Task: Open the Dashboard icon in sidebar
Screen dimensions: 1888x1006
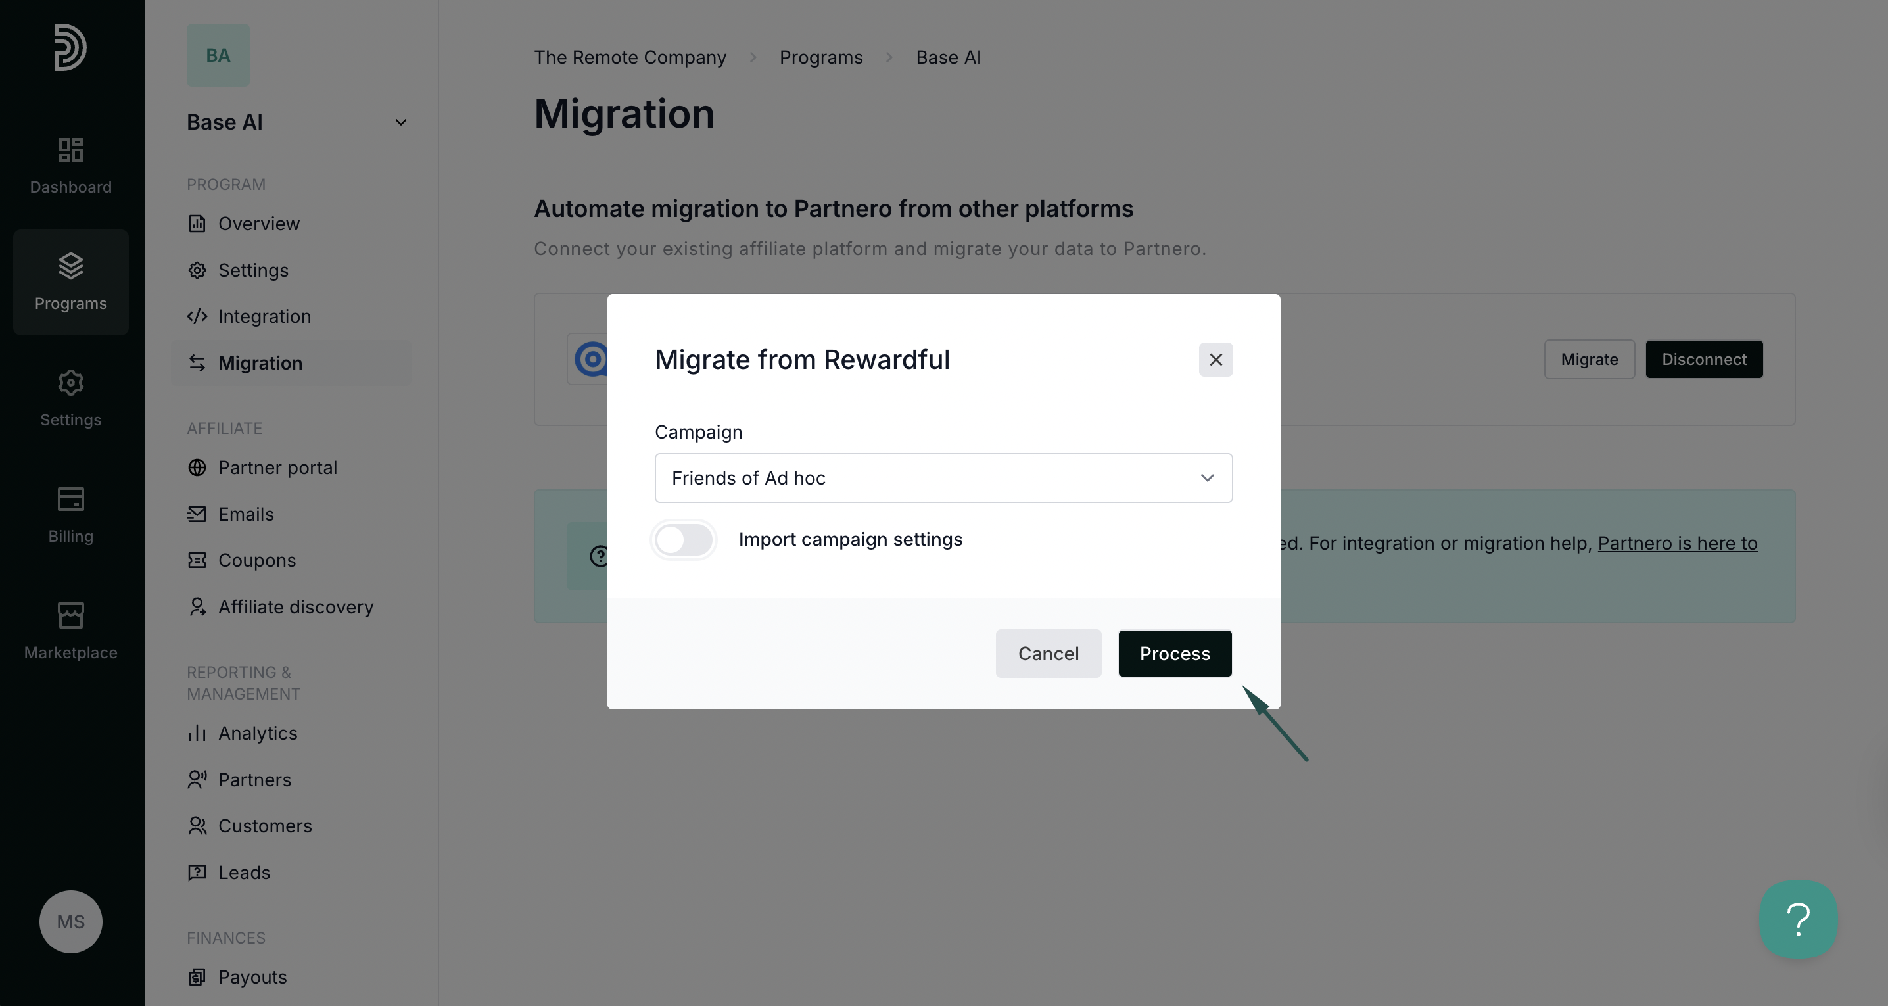Action: tap(70, 151)
